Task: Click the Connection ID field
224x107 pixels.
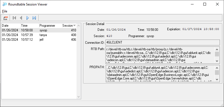Action: 163,42
